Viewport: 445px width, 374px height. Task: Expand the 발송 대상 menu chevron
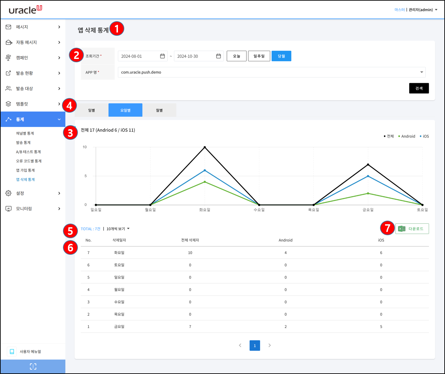tap(59, 88)
